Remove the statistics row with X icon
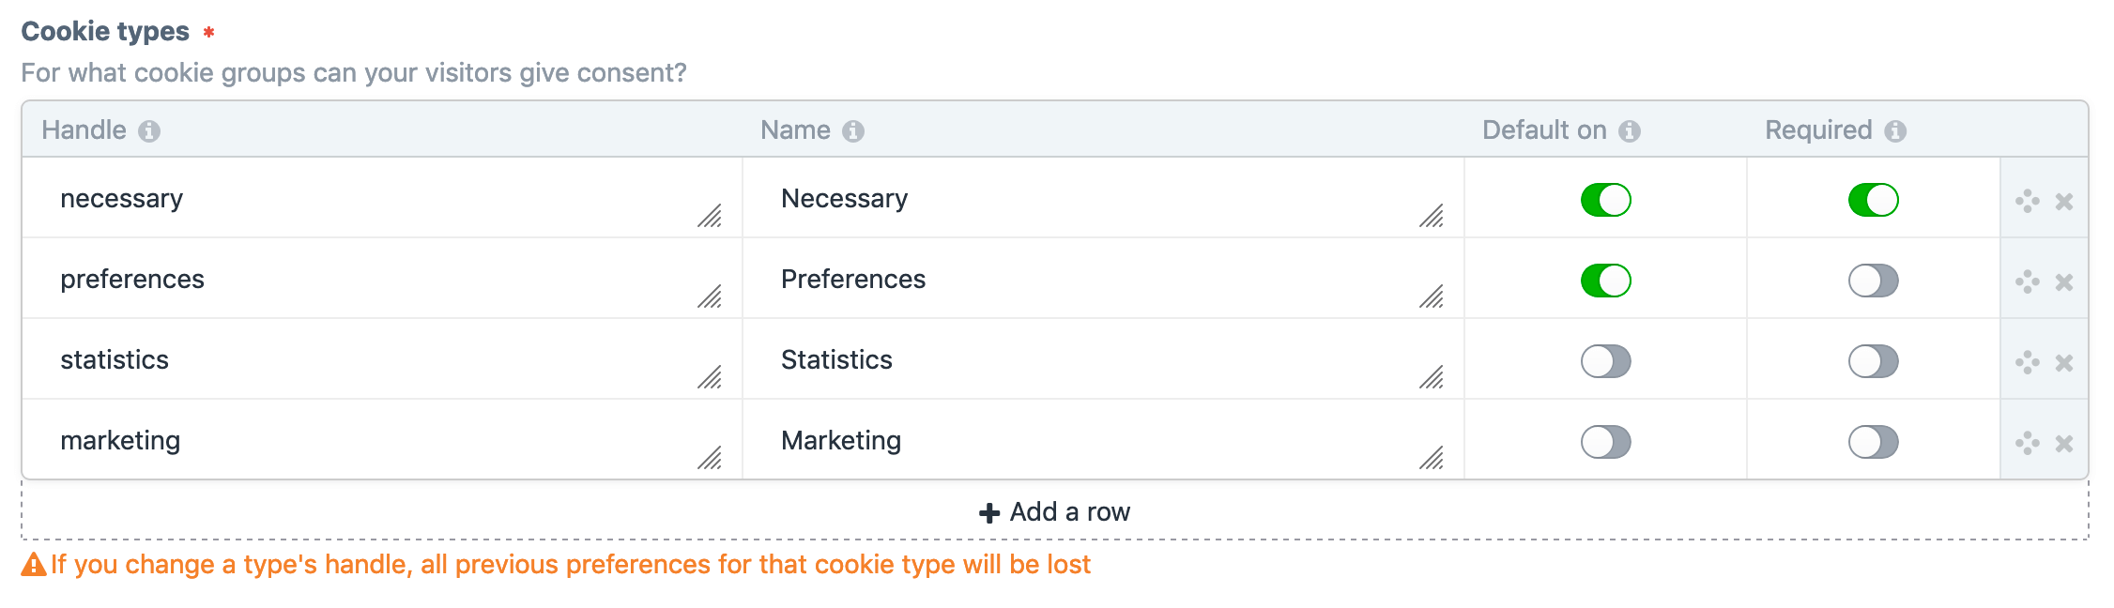This screenshot has width=2114, height=608. coord(2063,362)
